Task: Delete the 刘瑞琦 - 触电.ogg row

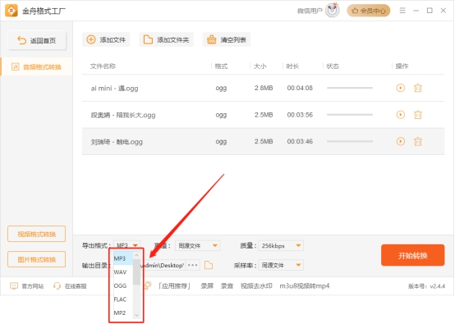Action: click(417, 141)
